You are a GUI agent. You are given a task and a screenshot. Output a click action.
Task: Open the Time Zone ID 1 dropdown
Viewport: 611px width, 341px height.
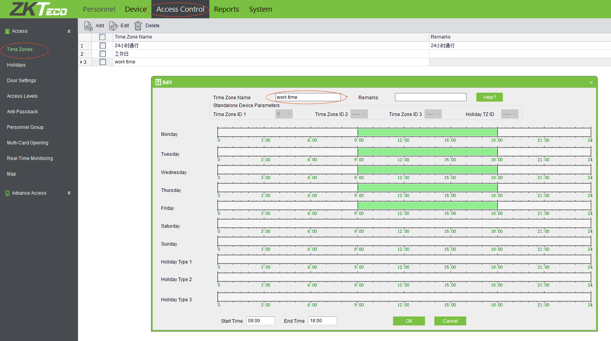[x=284, y=114]
